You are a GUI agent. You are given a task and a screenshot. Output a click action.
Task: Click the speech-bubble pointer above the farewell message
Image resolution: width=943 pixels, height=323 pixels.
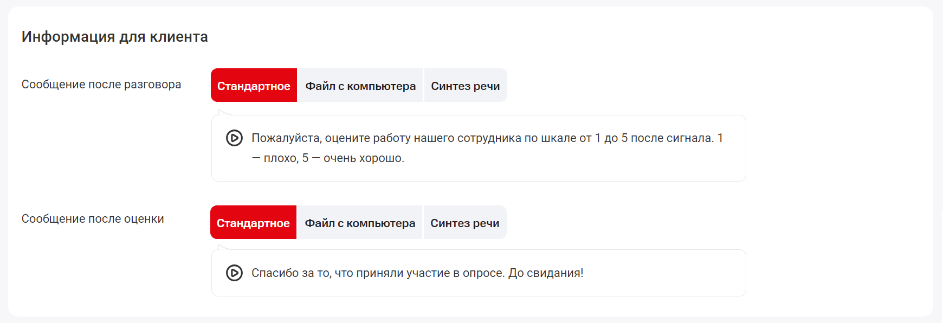(221, 247)
